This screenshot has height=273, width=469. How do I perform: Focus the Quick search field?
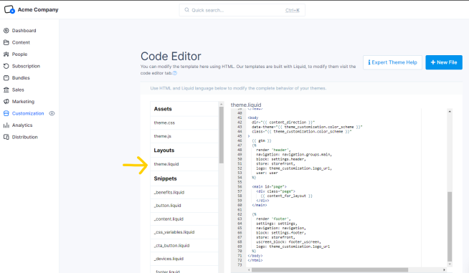pos(242,10)
